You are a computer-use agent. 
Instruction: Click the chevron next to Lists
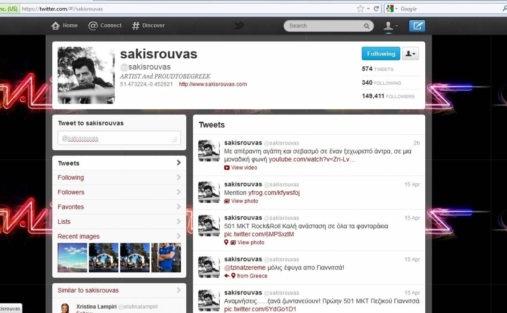[x=179, y=221]
